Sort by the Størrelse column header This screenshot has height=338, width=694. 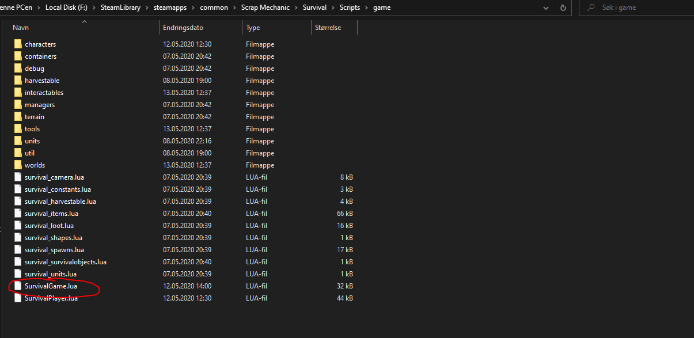(x=328, y=28)
